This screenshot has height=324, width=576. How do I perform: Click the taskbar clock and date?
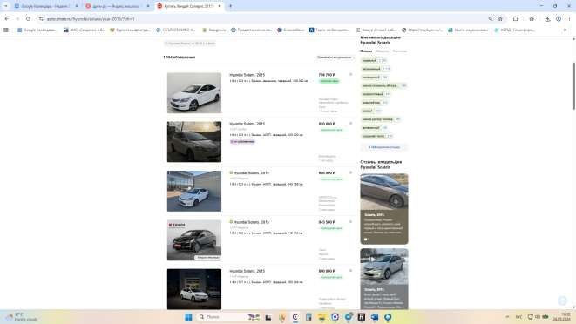[x=562, y=317]
